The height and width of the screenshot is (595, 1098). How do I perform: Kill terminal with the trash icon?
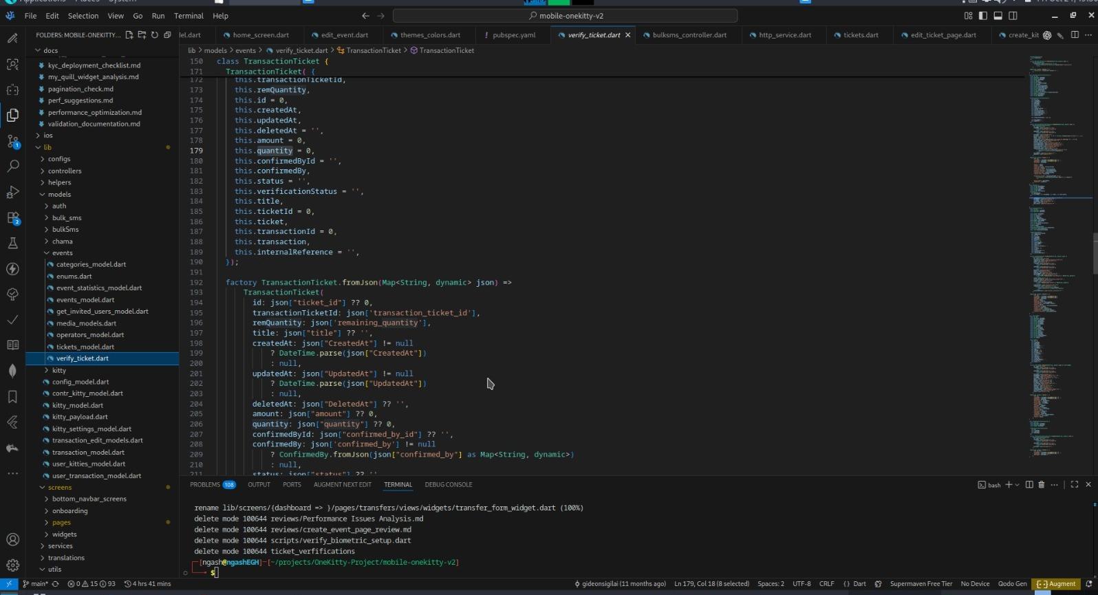pyautogui.click(x=1041, y=485)
